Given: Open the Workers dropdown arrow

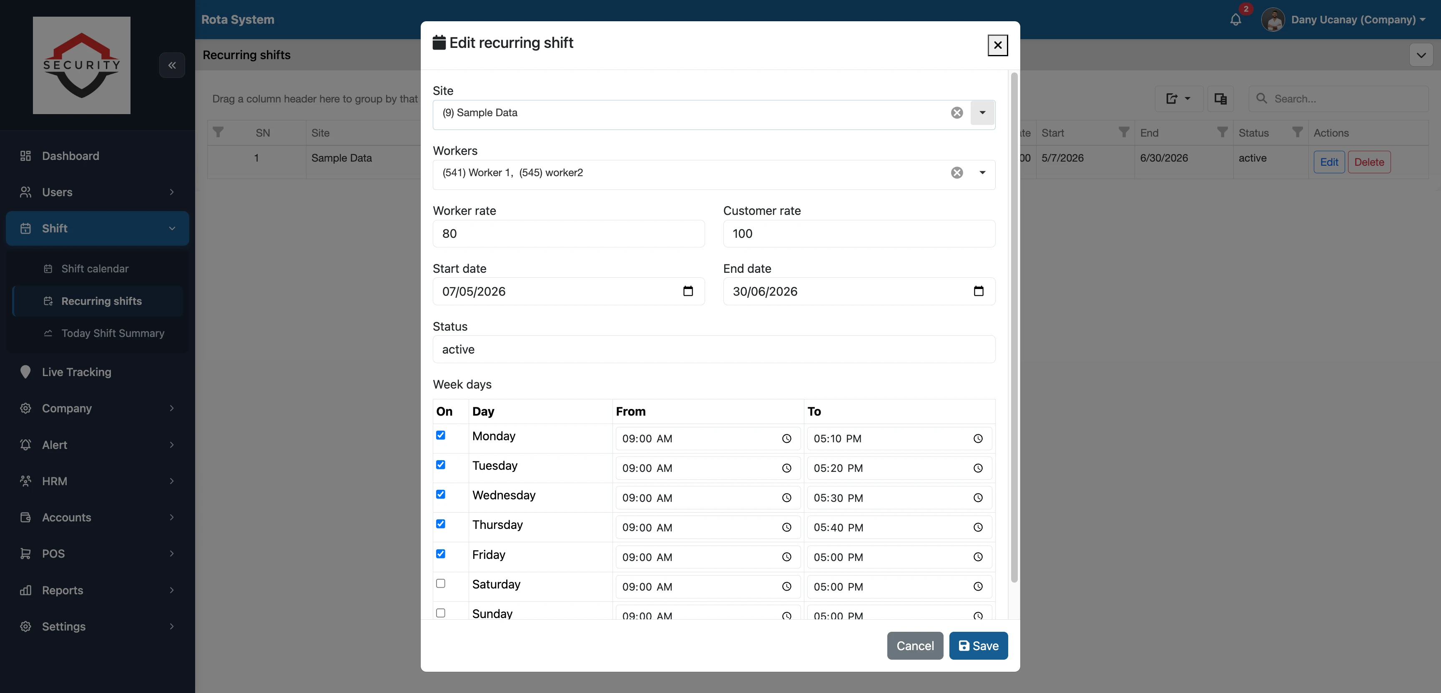Looking at the screenshot, I should [x=982, y=173].
